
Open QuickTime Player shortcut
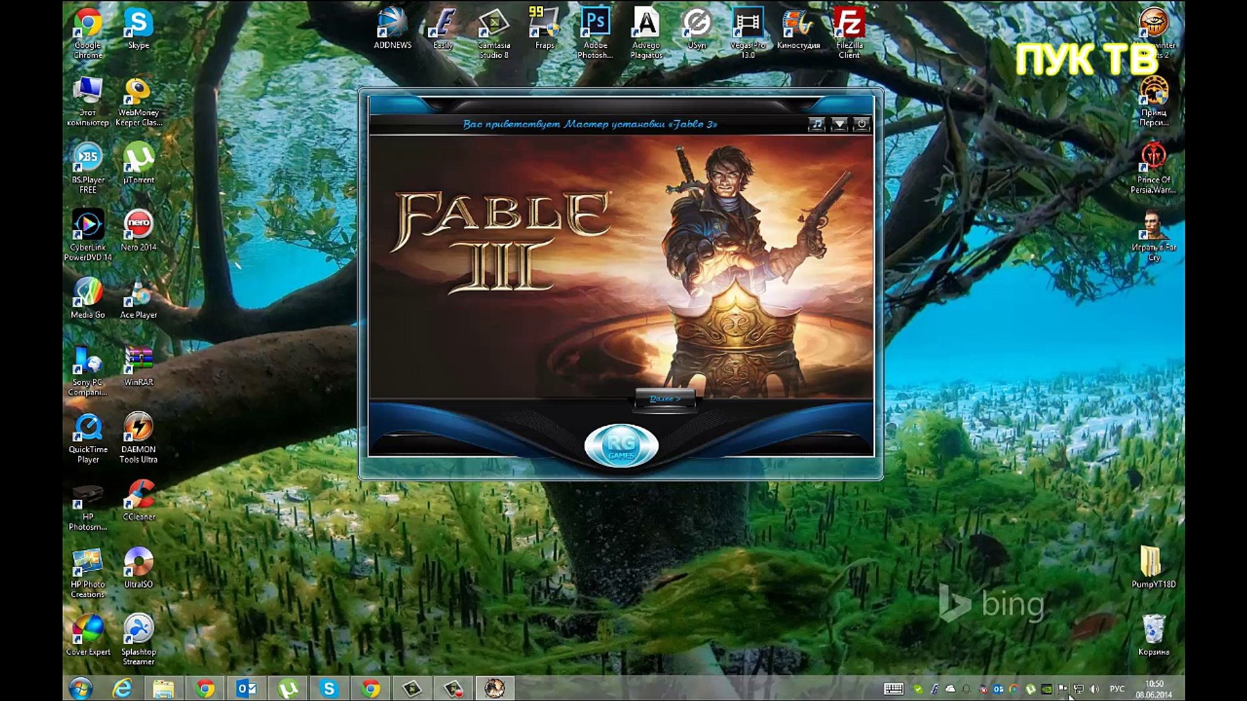88,438
